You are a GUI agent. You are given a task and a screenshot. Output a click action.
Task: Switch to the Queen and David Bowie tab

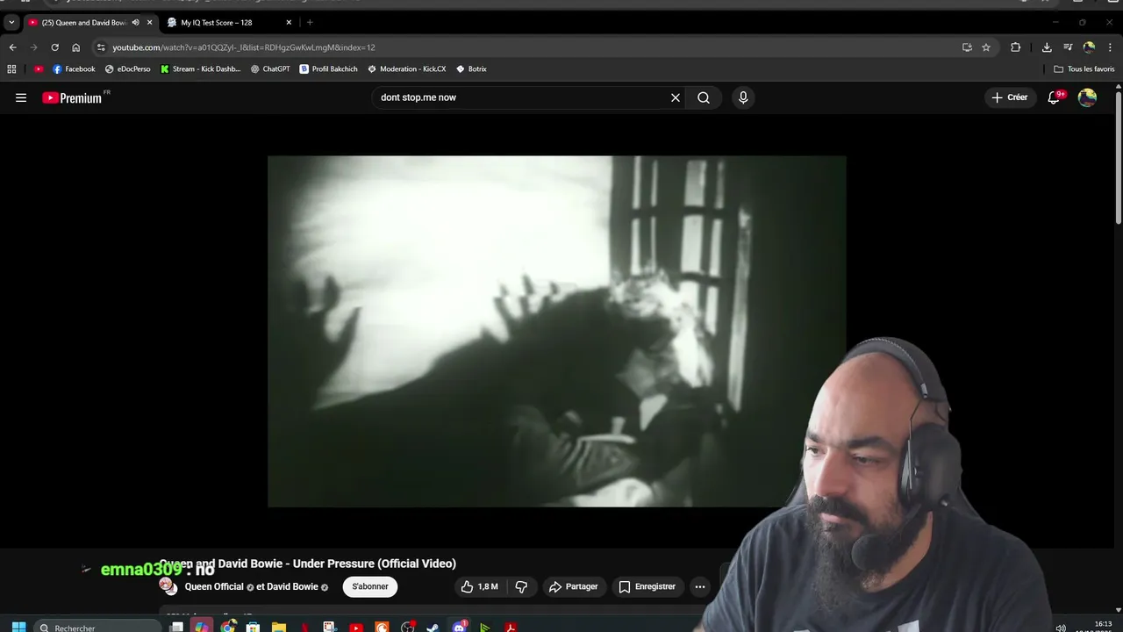(85, 22)
